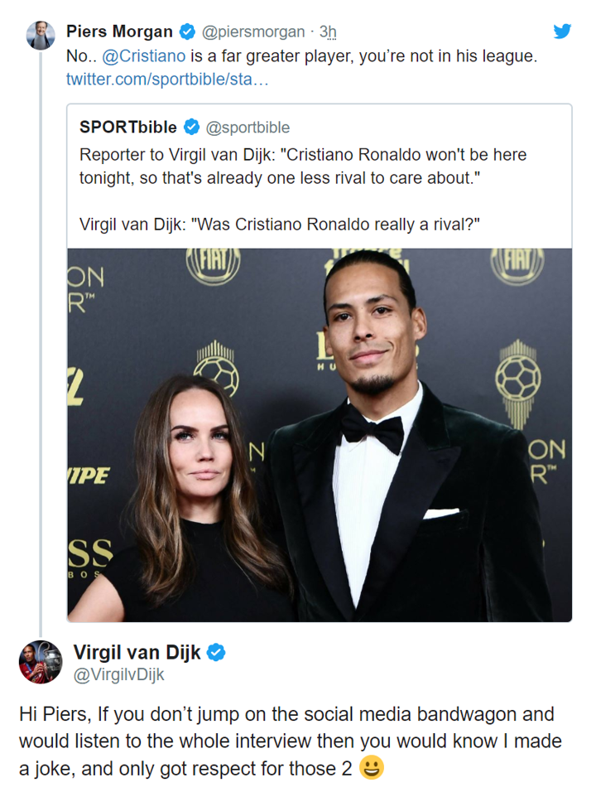Click SPORTbible's verified badge
This screenshot has height=792, width=596.
click(191, 128)
